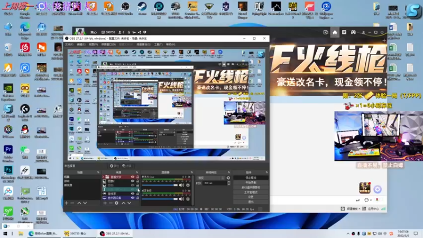Click 开始录制 button in OBS Controls
423x238 pixels.
251,182
